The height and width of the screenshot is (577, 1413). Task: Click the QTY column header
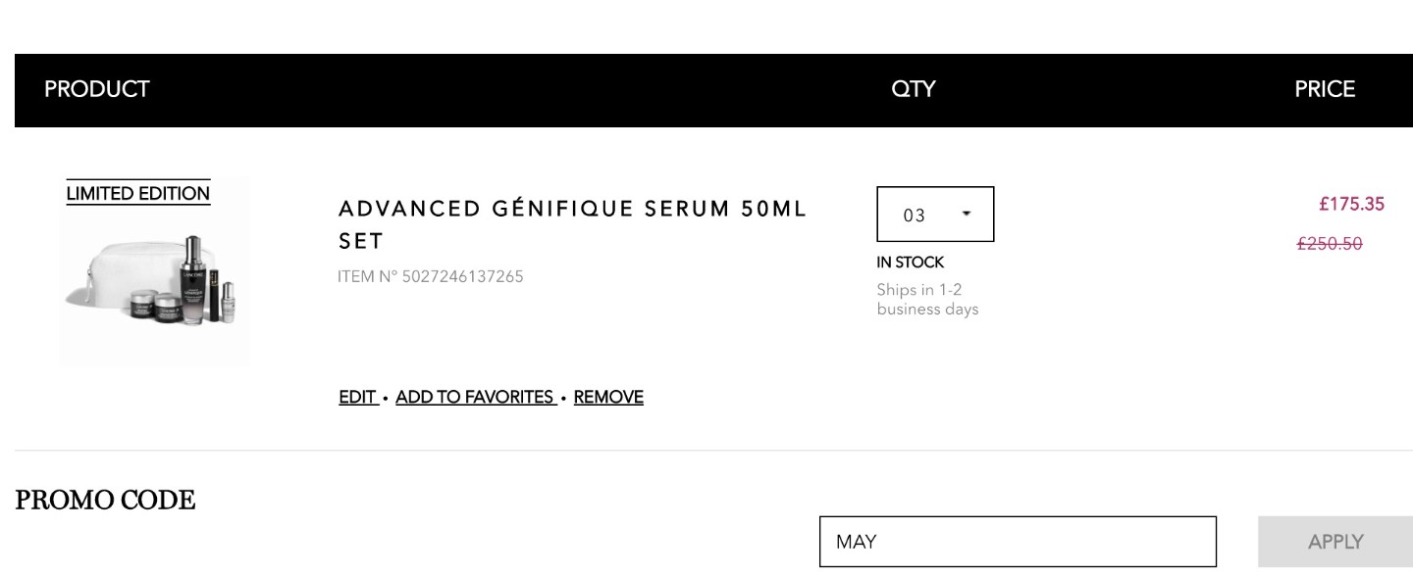(x=913, y=89)
